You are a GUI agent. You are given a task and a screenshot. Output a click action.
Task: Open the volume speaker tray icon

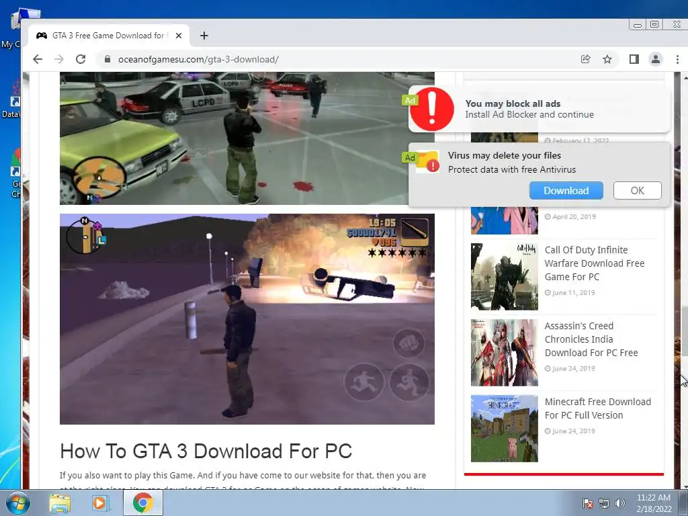(x=619, y=503)
